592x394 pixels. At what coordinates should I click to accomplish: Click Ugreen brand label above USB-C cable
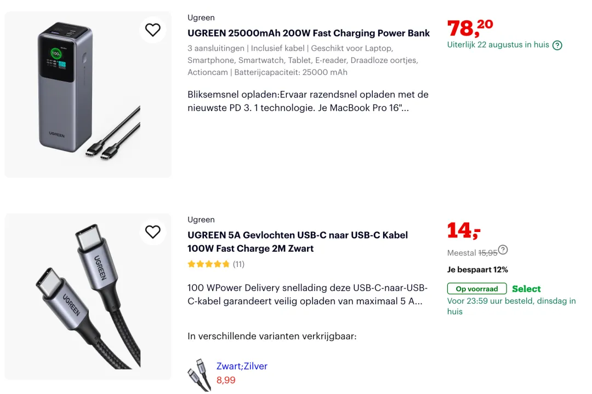[201, 219]
